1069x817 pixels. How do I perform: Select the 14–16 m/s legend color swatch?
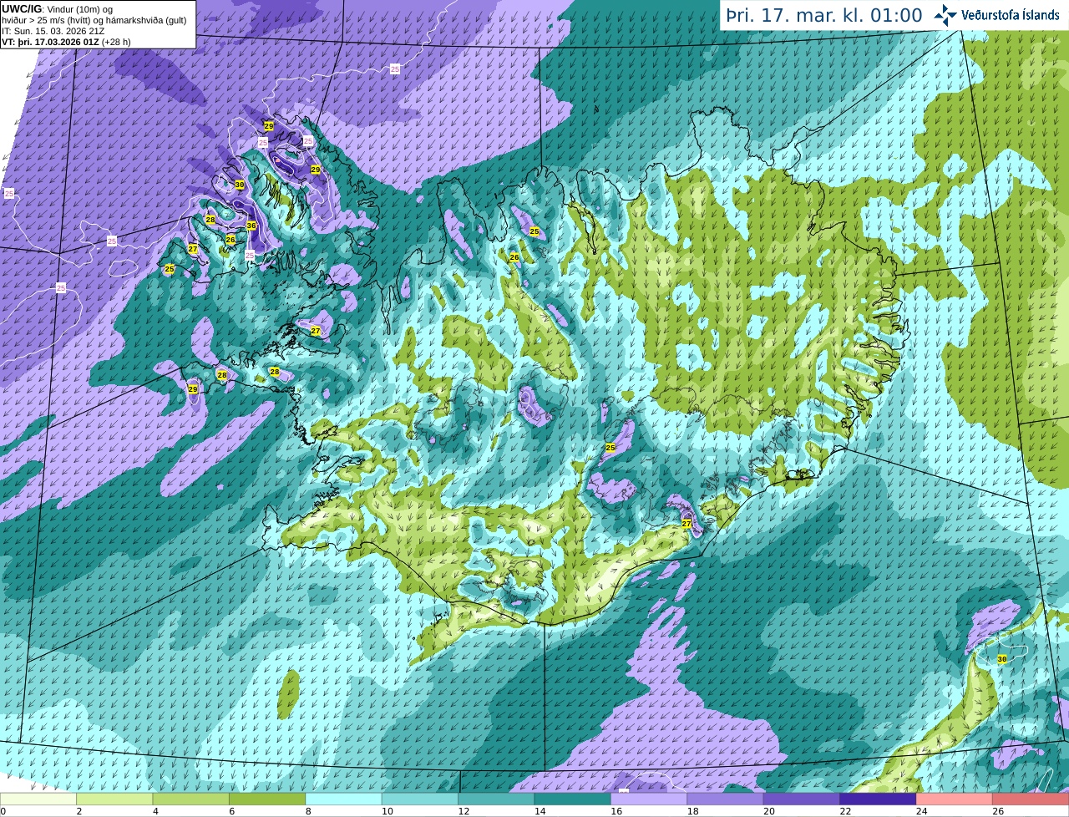pyautogui.click(x=573, y=799)
